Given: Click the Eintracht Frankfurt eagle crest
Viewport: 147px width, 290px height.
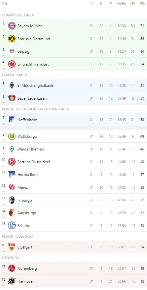Looking at the screenshot, I should [12, 64].
